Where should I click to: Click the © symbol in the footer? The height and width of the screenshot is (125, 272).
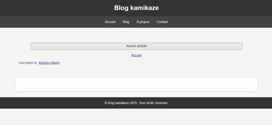pos(106,103)
